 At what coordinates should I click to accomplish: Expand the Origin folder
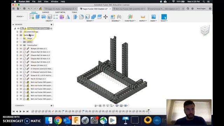click(x=17, y=38)
